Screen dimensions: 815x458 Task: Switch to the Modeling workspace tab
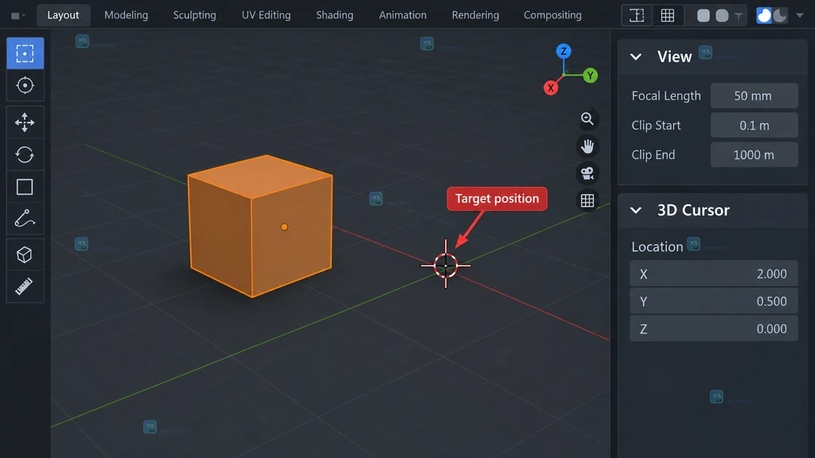(127, 15)
